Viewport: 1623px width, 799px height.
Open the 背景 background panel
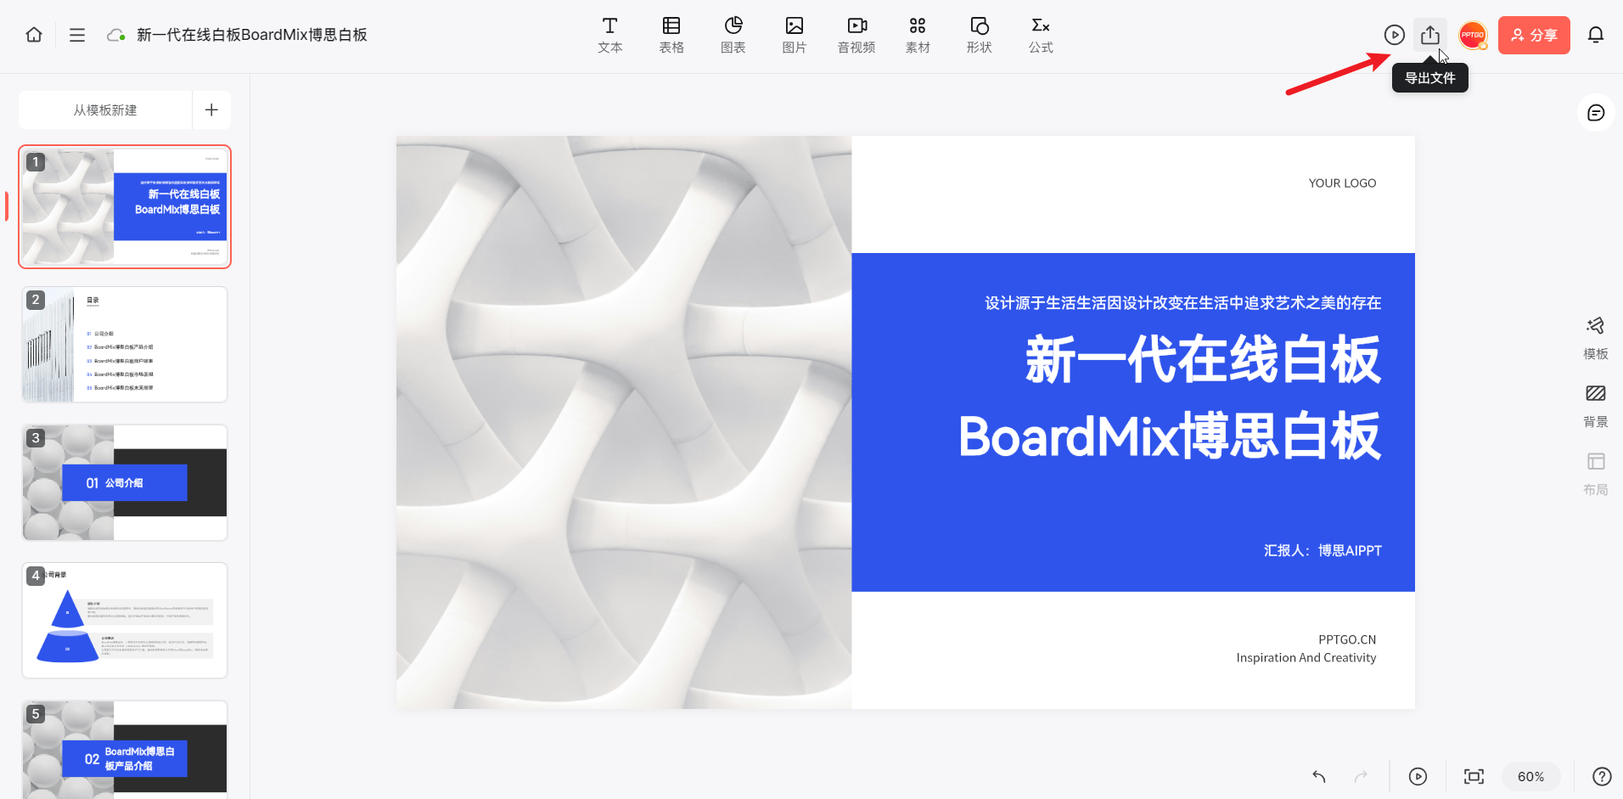tap(1595, 402)
